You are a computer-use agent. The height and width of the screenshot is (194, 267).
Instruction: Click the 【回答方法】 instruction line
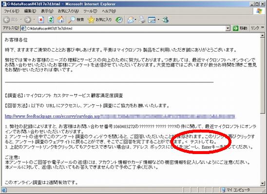point(87,106)
